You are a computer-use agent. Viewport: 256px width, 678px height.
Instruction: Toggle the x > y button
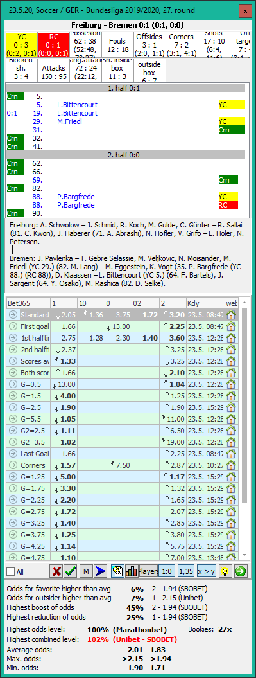(x=206, y=571)
